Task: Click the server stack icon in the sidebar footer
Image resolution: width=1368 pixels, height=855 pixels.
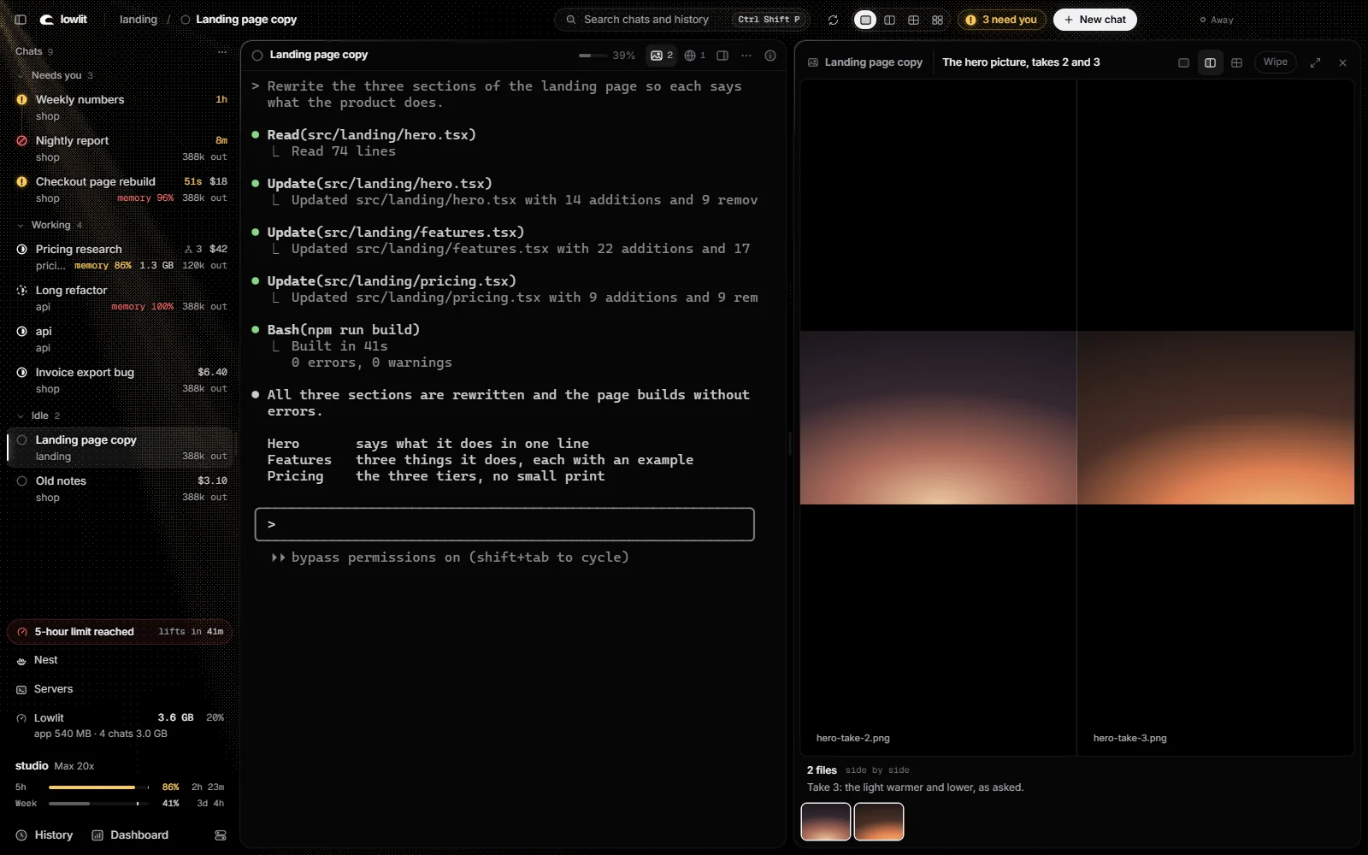Action: coord(221,835)
